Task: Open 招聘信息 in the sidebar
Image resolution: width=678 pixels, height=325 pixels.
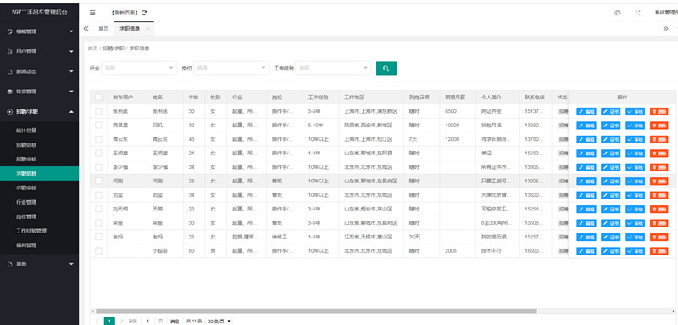Action: 39,144
